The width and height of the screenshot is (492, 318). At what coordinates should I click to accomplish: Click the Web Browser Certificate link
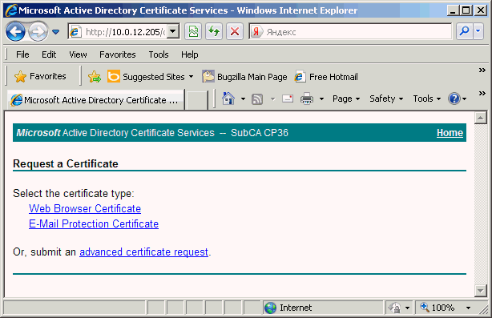(x=85, y=208)
